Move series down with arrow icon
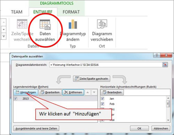The image size is (174, 135). click(x=94, y=92)
